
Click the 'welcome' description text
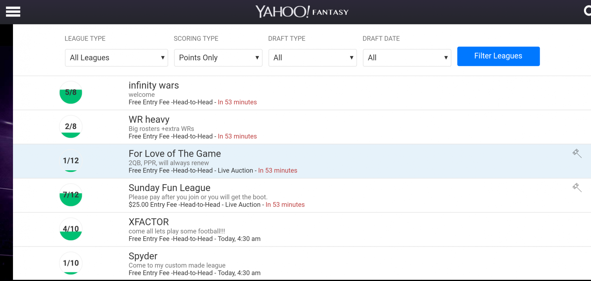142,95
